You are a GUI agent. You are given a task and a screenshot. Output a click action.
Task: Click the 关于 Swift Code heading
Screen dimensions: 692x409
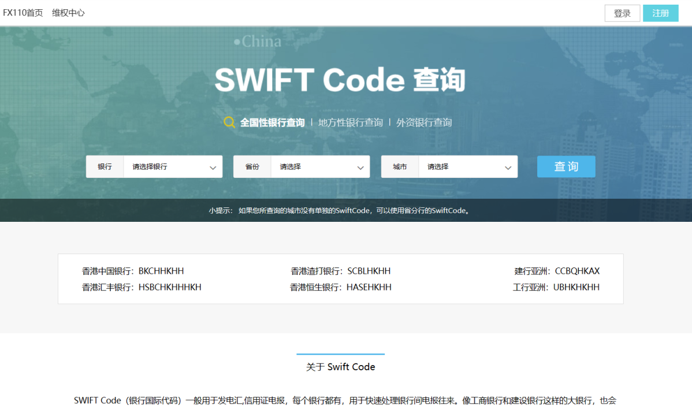[340, 366]
